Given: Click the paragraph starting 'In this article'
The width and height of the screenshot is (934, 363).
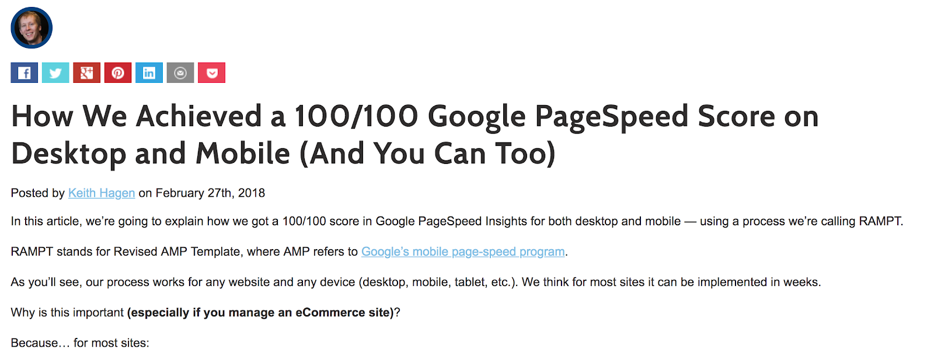Looking at the screenshot, I should (x=457, y=221).
